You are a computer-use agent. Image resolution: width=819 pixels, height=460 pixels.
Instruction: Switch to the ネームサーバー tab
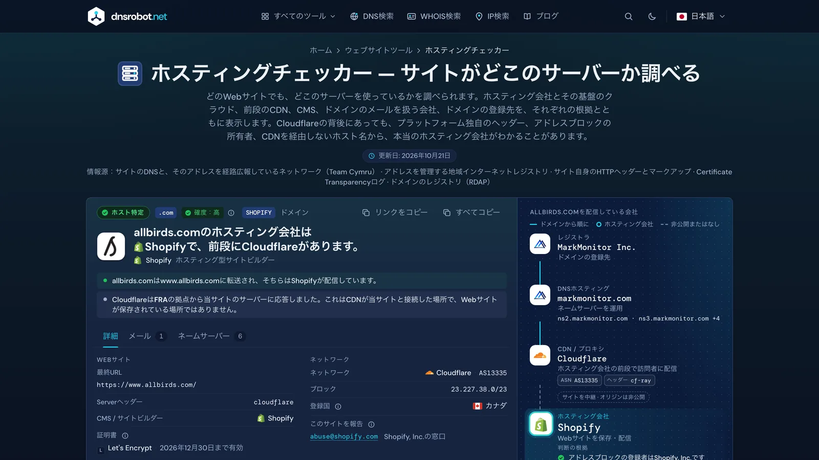211,336
